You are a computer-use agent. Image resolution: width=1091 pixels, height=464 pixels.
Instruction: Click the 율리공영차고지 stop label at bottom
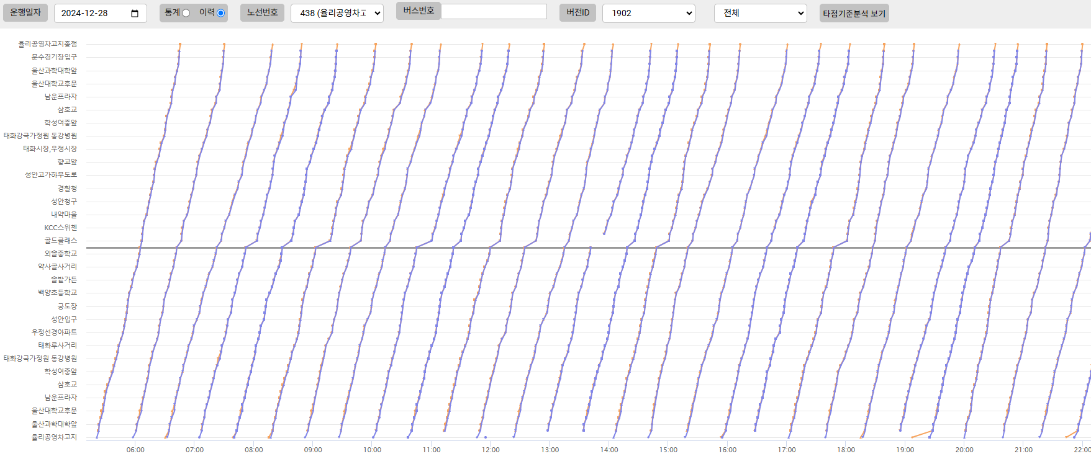tap(54, 437)
